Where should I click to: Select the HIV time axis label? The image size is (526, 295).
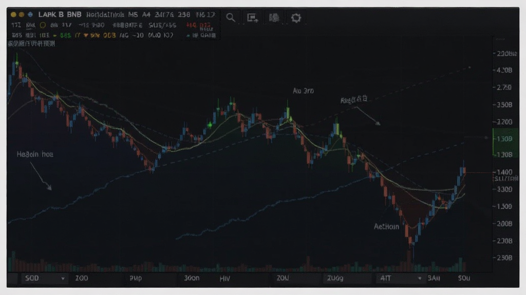coord(225,279)
